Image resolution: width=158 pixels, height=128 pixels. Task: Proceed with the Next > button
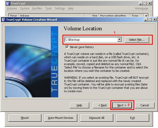[122, 105]
